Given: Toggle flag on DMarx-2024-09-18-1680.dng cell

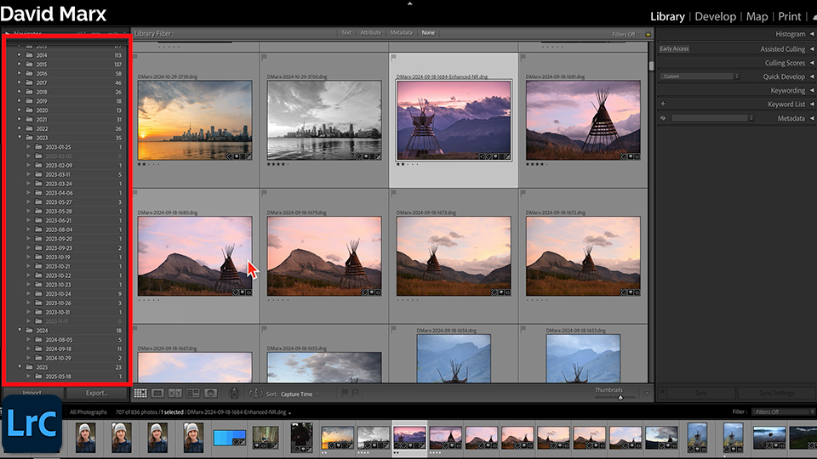Looking at the screenshot, I should [x=135, y=193].
